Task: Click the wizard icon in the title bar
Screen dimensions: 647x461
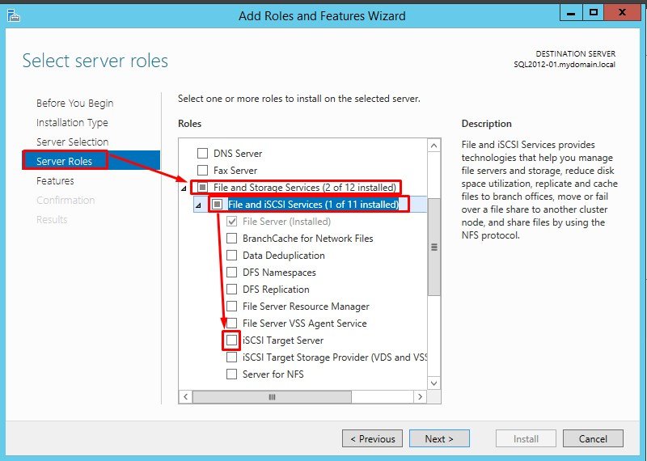Action: point(12,15)
